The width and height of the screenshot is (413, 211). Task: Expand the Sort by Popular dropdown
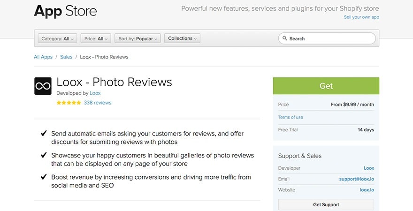pyautogui.click(x=138, y=38)
